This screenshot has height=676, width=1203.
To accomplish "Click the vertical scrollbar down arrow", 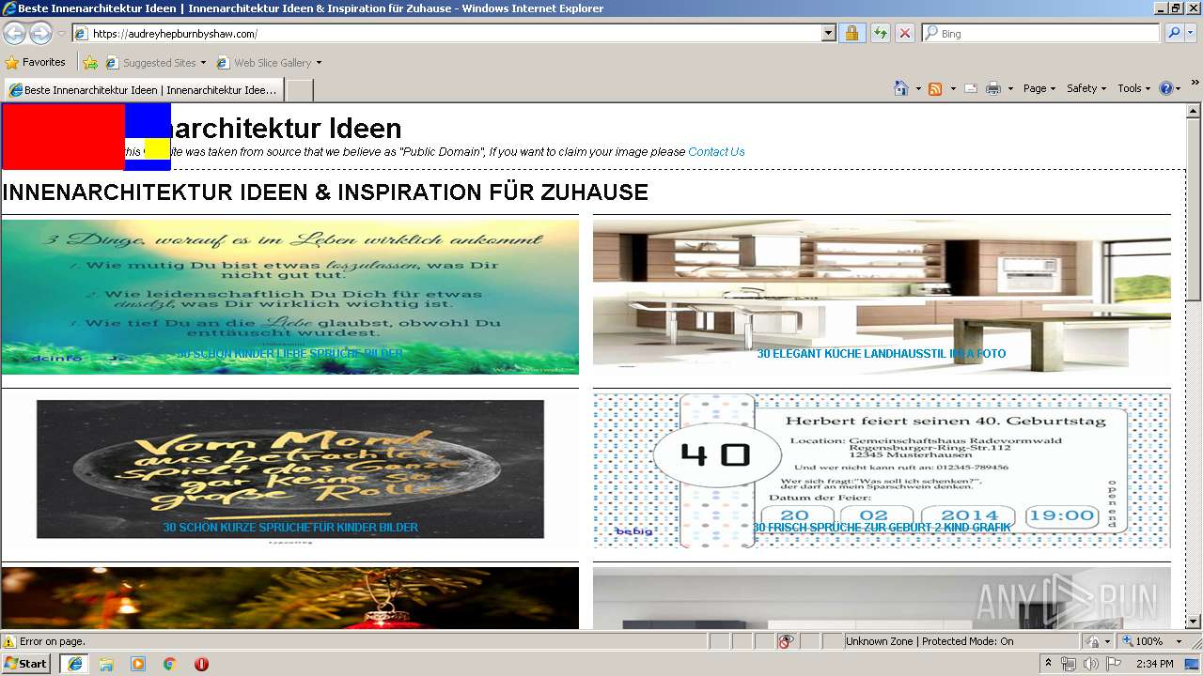I will [1194, 621].
